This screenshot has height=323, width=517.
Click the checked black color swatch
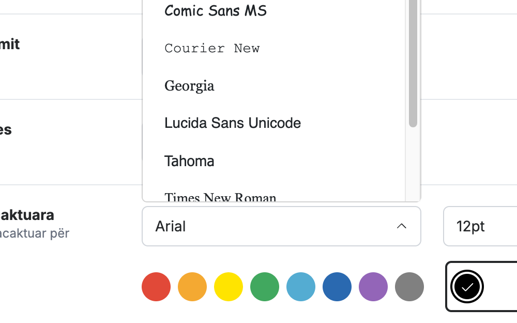[467, 287]
